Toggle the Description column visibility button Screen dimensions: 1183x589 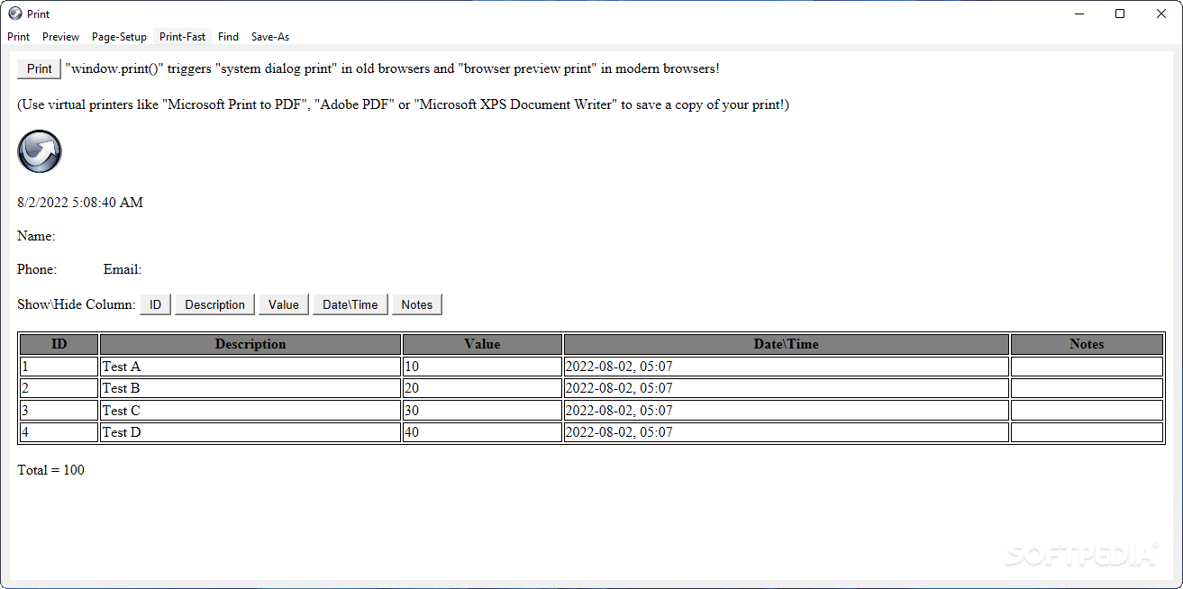pos(215,304)
